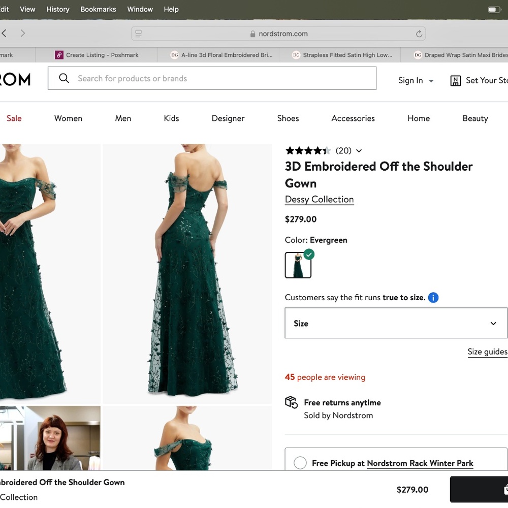The height and width of the screenshot is (508, 508).
Task: Expand the Size dropdown
Action: click(x=396, y=323)
